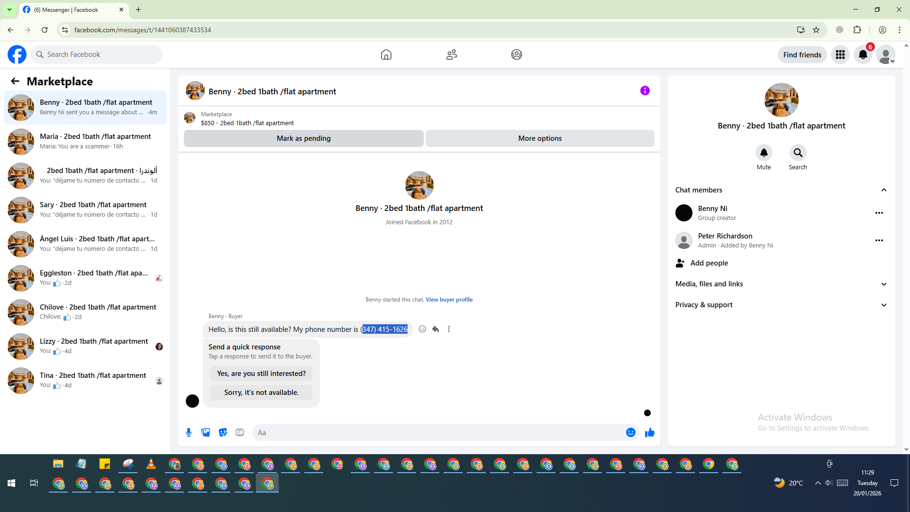Mark the listing as pending
This screenshot has height=512, width=910.
pos(304,138)
